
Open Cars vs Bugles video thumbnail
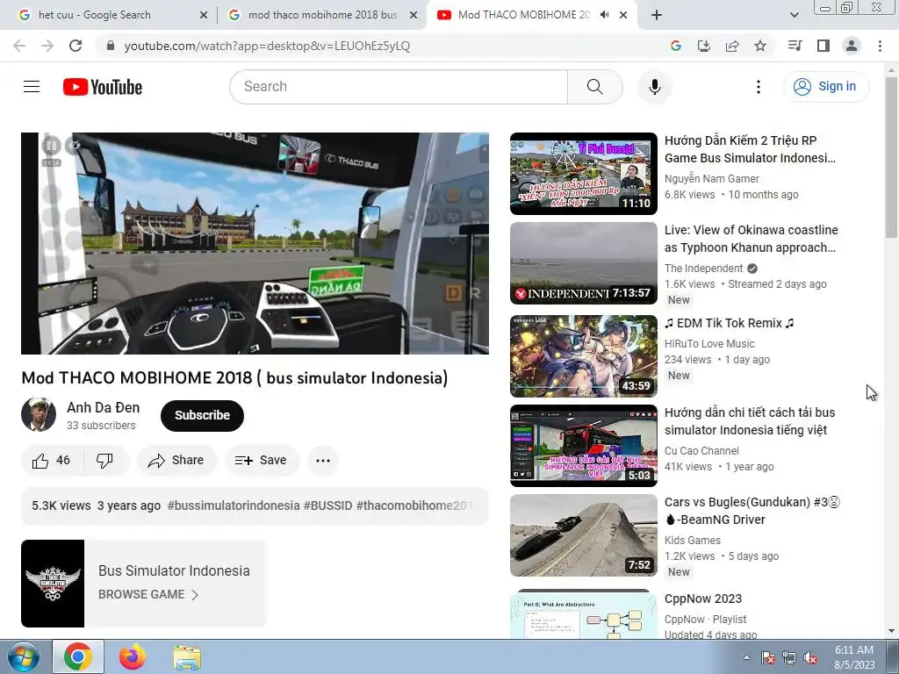pyautogui.click(x=584, y=535)
